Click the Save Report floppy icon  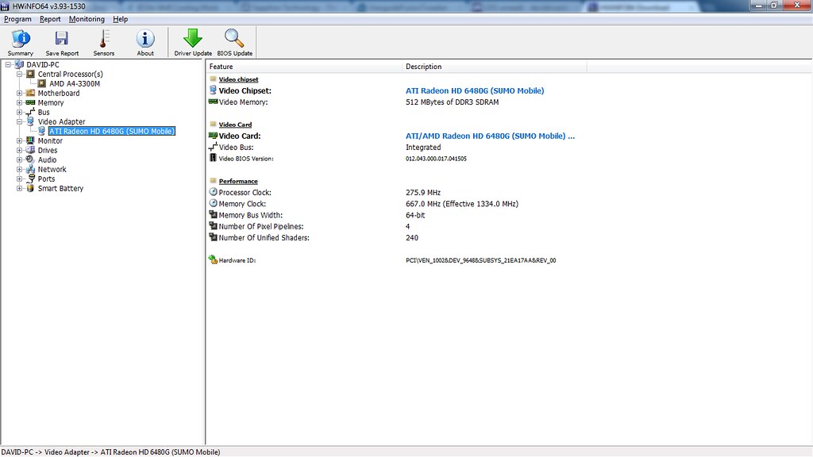pos(62,39)
